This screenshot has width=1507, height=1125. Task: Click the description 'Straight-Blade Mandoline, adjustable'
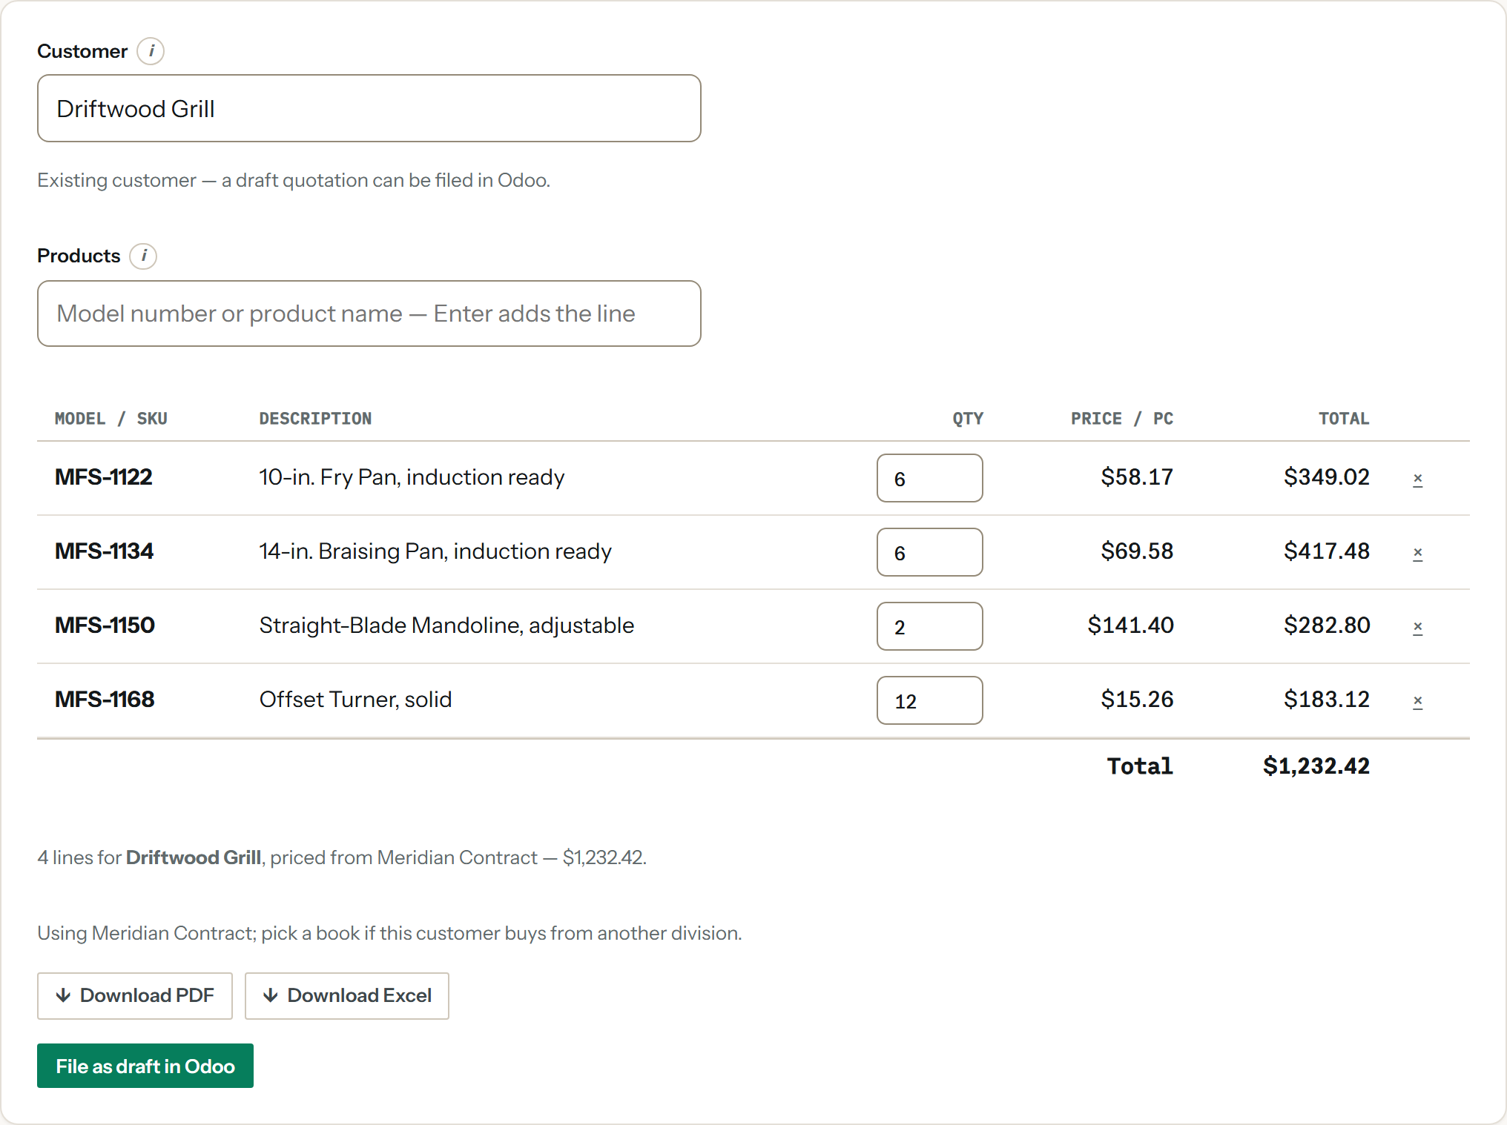pyautogui.click(x=446, y=625)
